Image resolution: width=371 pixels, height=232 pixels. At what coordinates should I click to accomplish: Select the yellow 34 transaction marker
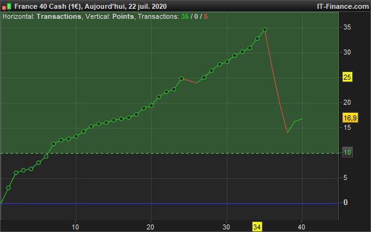257,227
